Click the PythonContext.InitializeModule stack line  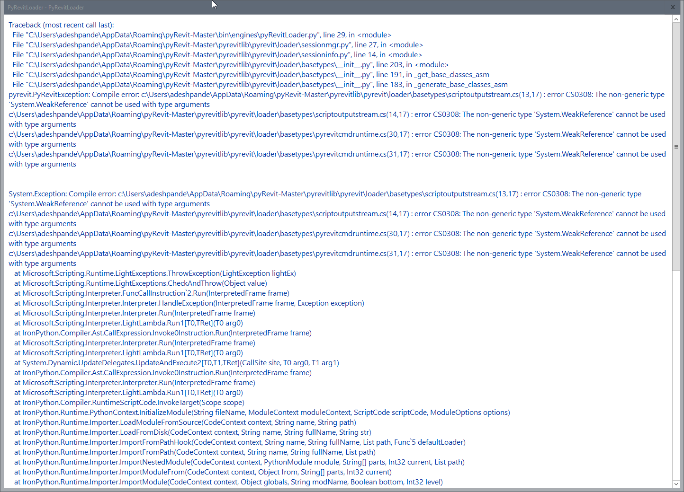coord(262,413)
